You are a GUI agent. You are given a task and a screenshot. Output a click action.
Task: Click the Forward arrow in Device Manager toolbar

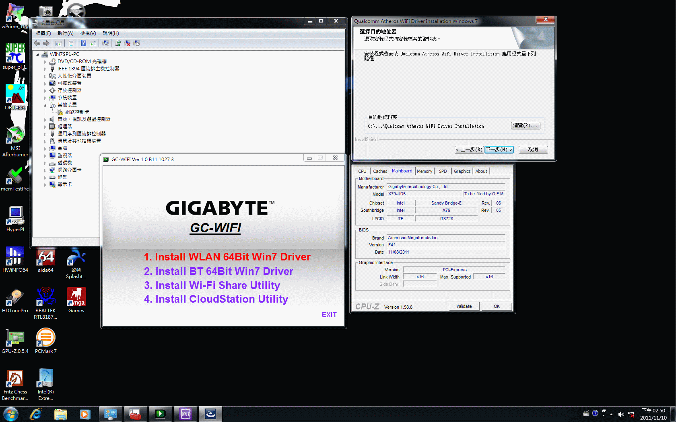[x=46, y=43]
